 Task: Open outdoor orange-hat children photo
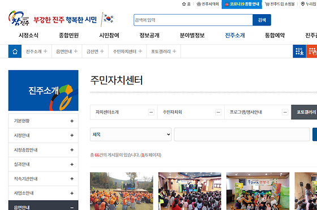tap(122, 191)
